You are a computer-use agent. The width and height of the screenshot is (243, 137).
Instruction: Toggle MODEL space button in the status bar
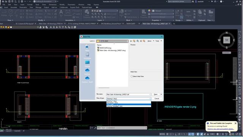tap(162, 134)
